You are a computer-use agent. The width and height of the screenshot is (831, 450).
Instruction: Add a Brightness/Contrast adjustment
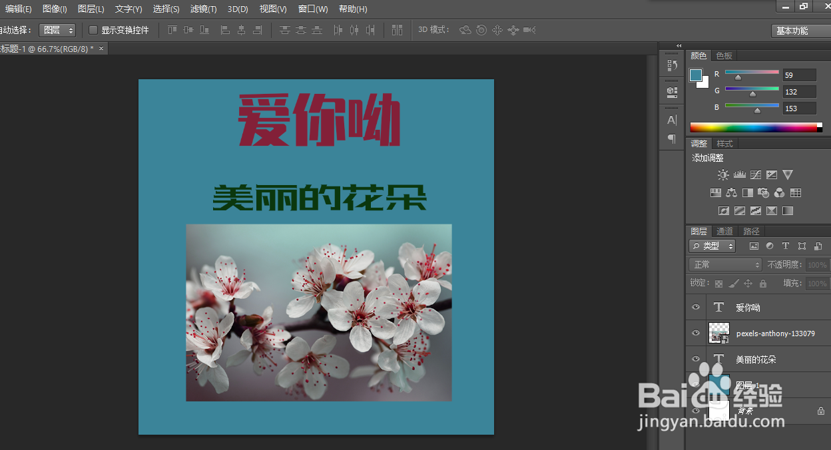tap(723, 175)
